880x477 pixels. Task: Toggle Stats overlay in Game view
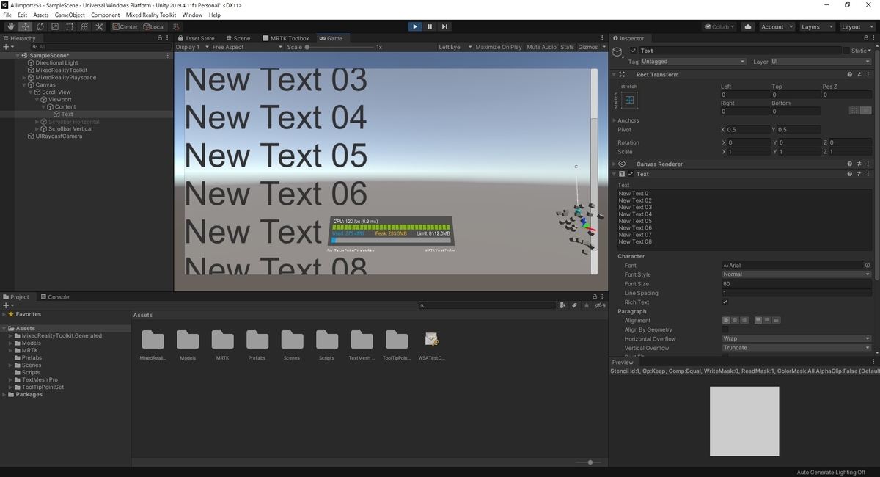[568, 47]
